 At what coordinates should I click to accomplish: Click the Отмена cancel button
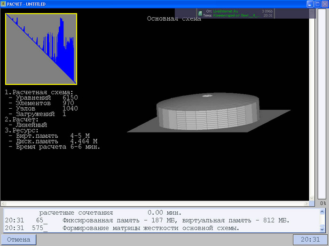[19, 239]
